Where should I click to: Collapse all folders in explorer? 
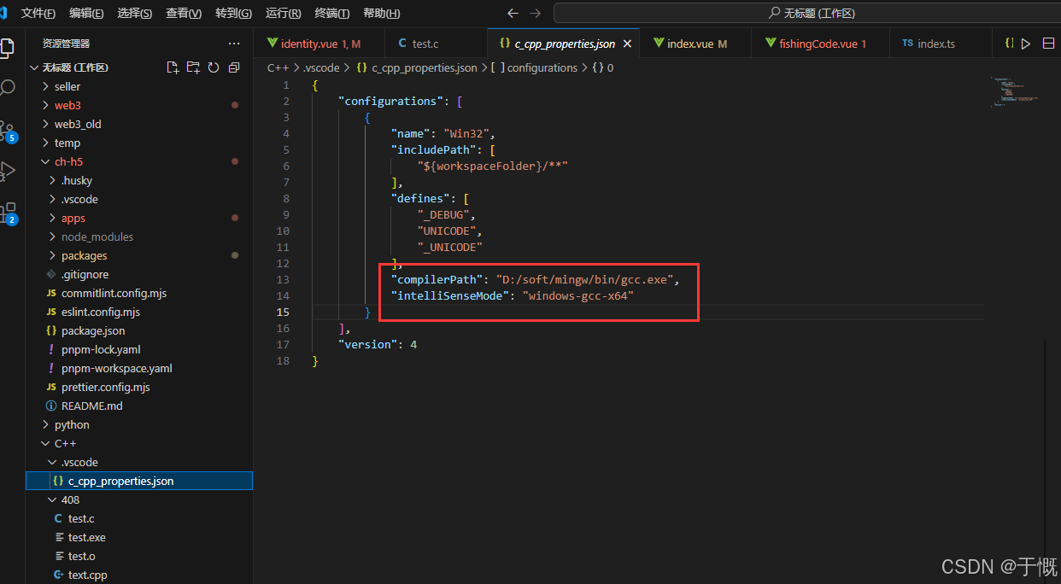point(234,67)
